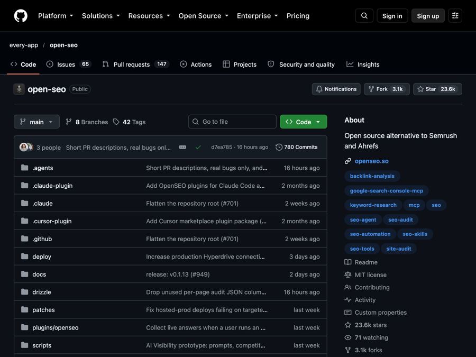Open the green Code dropdown button
The width and height of the screenshot is (476, 357).
[x=303, y=122]
